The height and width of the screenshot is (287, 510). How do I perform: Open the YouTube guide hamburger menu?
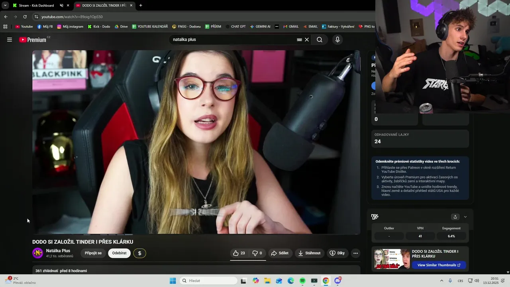coord(10,39)
